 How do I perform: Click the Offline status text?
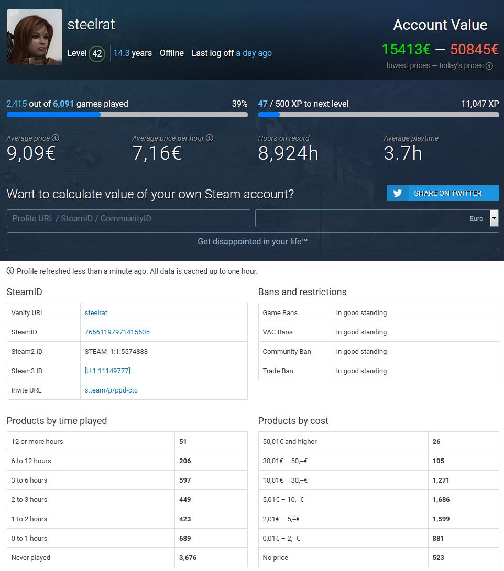tap(172, 53)
